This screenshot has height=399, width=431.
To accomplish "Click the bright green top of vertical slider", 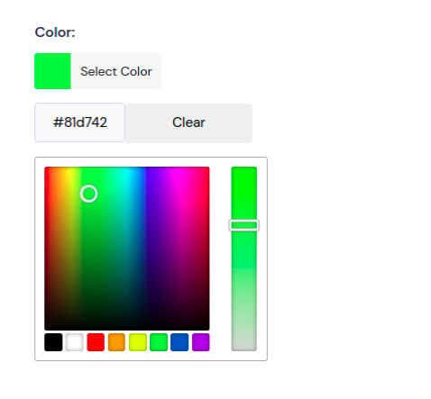I will pyautogui.click(x=243, y=176).
